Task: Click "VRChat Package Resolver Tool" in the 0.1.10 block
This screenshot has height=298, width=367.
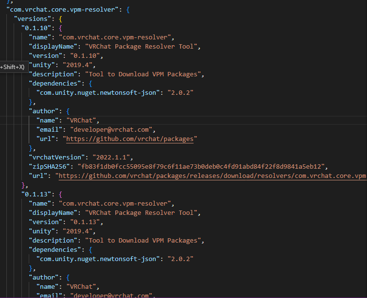Action: point(141,47)
